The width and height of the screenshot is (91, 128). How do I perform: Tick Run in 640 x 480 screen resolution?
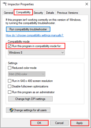[9, 81]
